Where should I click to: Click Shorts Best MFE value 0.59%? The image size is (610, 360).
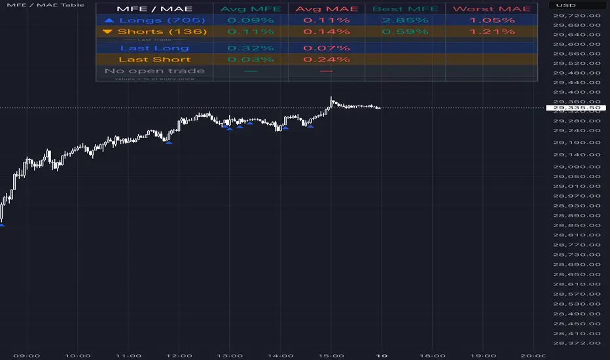click(405, 31)
